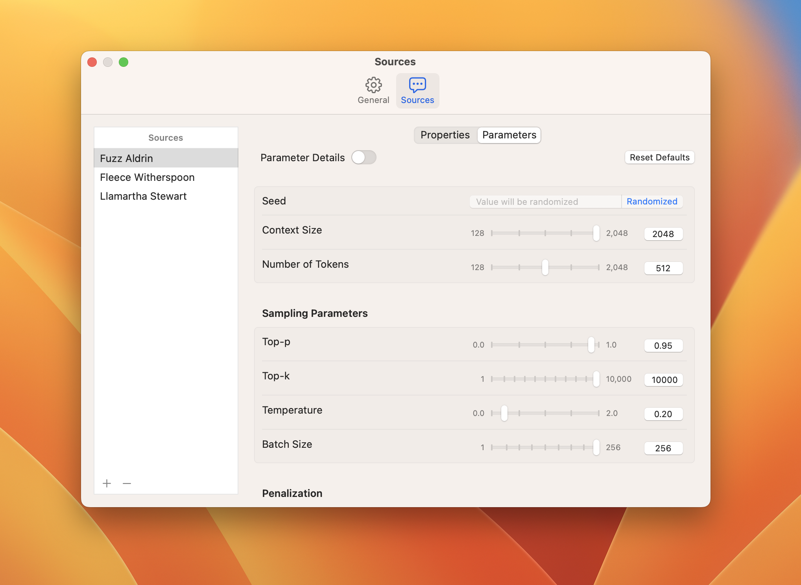801x585 pixels.
Task: Click the Context Size label
Action: tap(292, 230)
